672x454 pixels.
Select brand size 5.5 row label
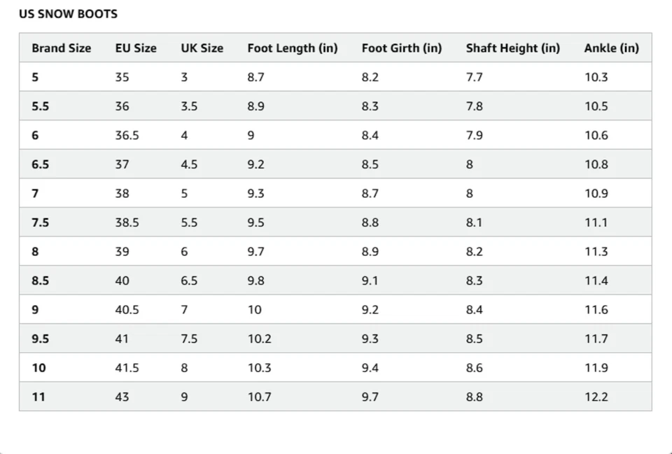tap(41, 106)
